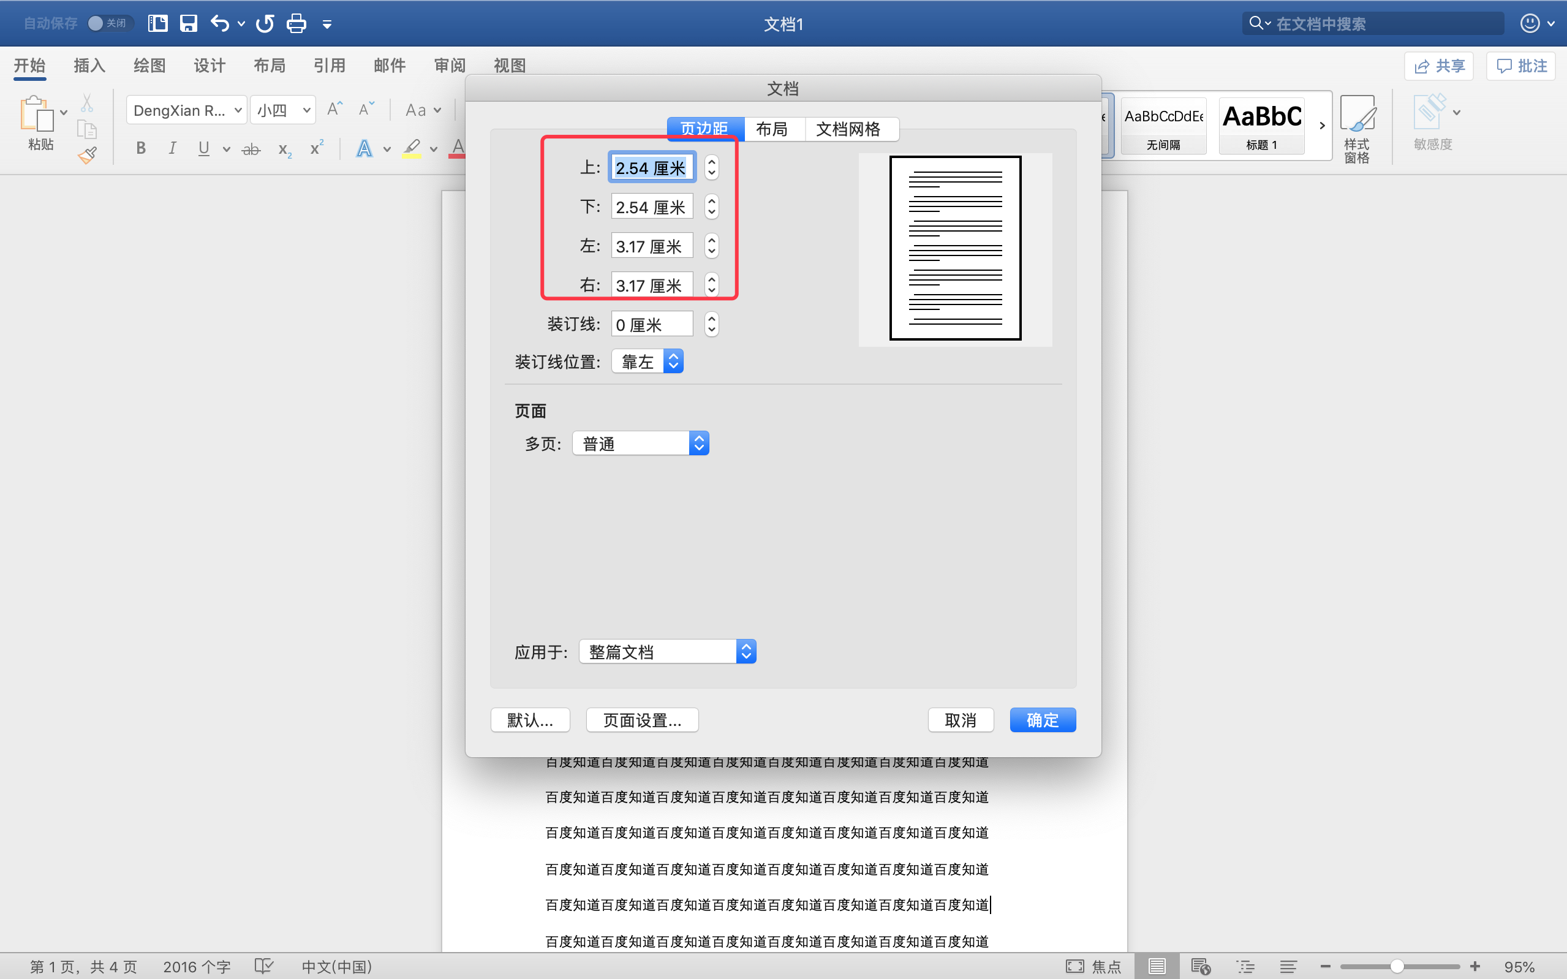Click the Save icon in title bar

click(x=188, y=24)
